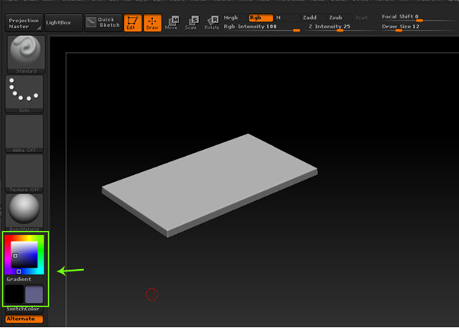The width and height of the screenshot is (459, 328).
Task: Adjust the Rgb Intensity slider
Action: [x=260, y=27]
